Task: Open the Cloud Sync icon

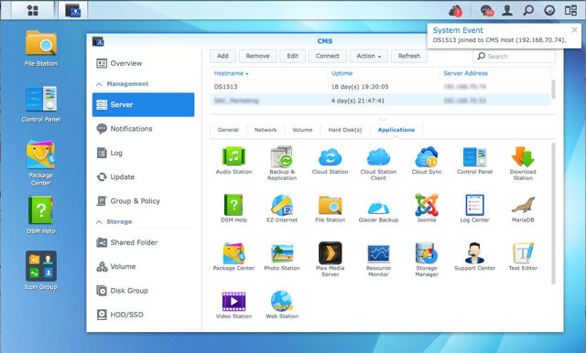Action: (x=427, y=156)
